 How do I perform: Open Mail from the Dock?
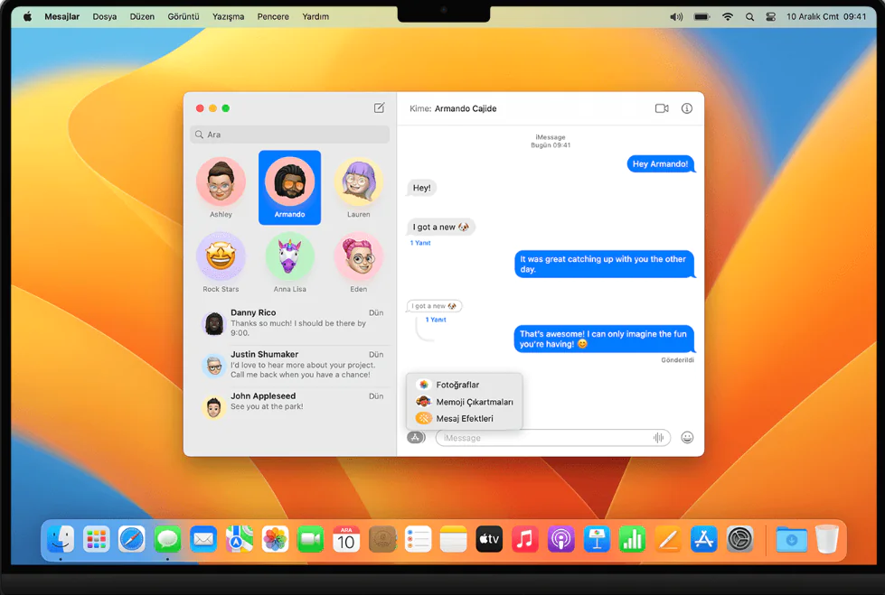[x=203, y=539]
